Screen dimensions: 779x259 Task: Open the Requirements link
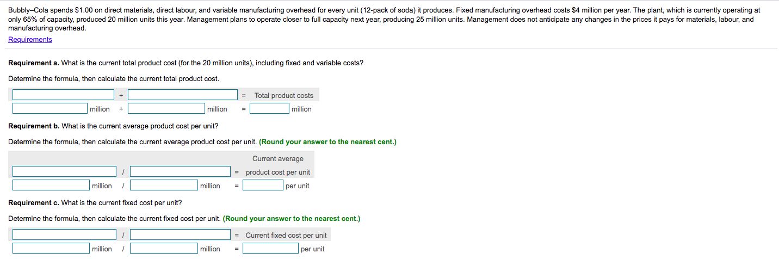(30, 40)
